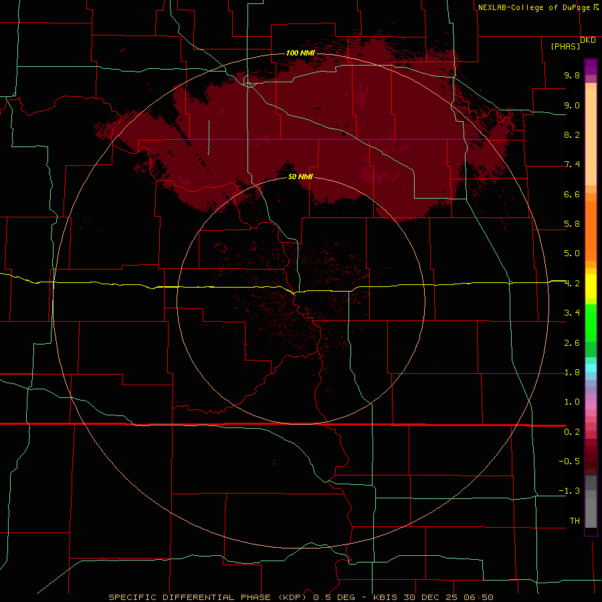Click the [PHAS] units label
Screen dimensions: 602x602
click(565, 47)
